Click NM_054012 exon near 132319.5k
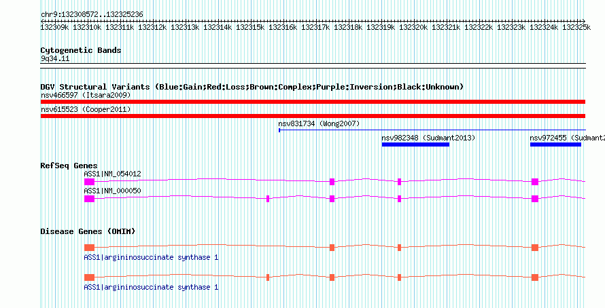 tap(399, 182)
